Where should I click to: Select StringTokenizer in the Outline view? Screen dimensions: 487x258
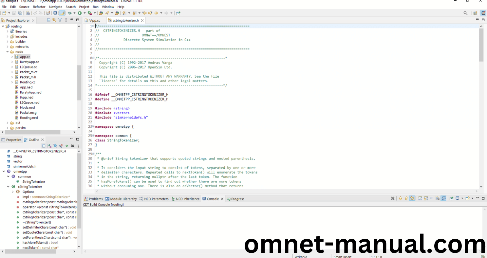(x=34, y=181)
